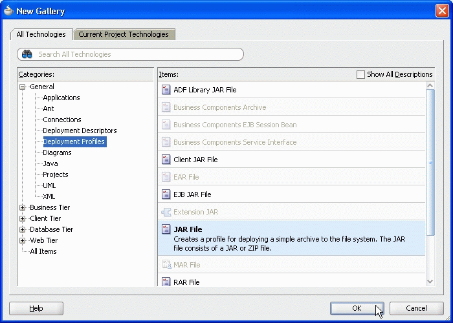Click the Cancel button
This screenshot has height=323, width=453.
(x=416, y=308)
